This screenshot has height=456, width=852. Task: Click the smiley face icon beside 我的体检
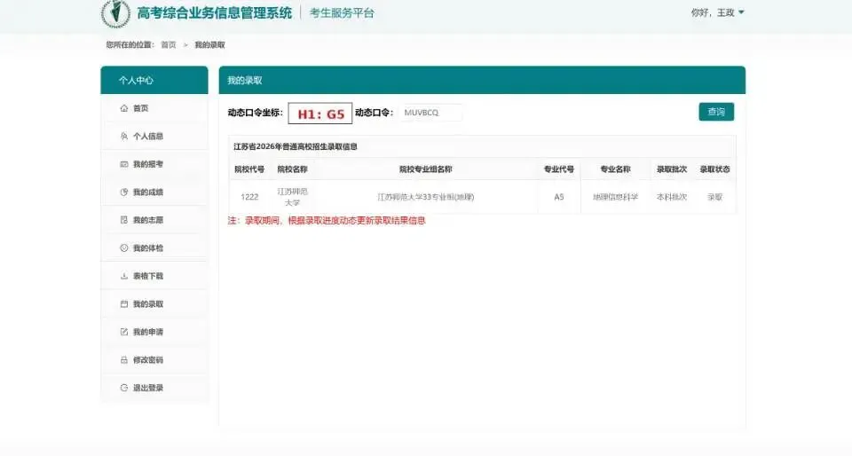pos(124,248)
